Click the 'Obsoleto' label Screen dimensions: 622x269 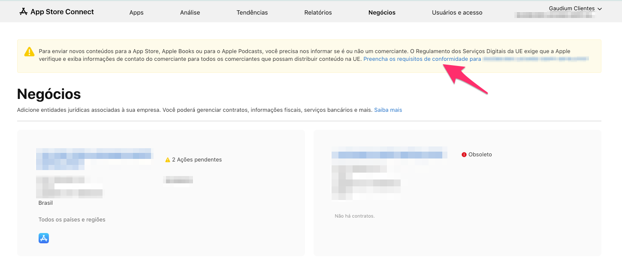480,155
